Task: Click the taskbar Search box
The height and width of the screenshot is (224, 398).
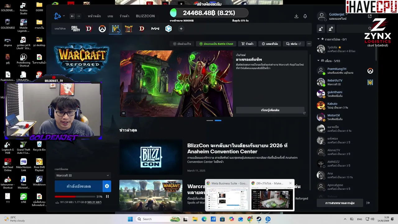Action: pos(159,219)
